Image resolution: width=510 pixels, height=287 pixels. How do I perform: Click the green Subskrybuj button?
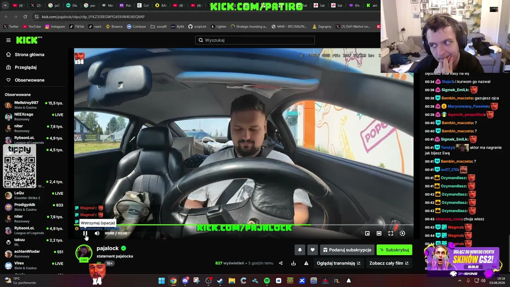[394, 250]
